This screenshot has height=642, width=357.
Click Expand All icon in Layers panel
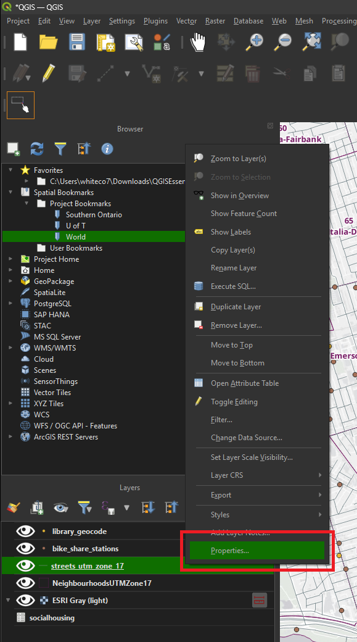(148, 507)
